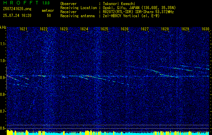Click the gray vertical range bar near 0.9 kHz
Screen dimensions: 212x135
(6, 78)
